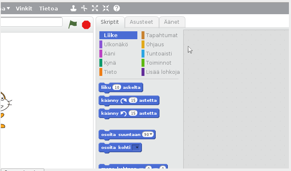The width and height of the screenshot is (291, 171).
Task: Click the stamp duplicate tool icon
Action: coord(73,8)
